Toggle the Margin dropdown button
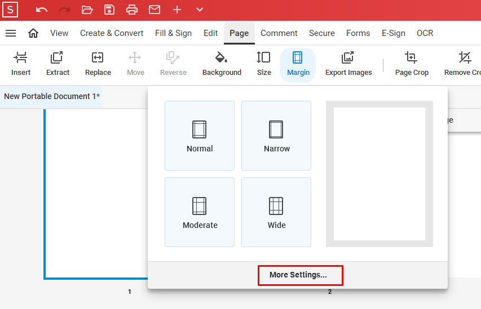The width and height of the screenshot is (481, 309). pos(298,64)
